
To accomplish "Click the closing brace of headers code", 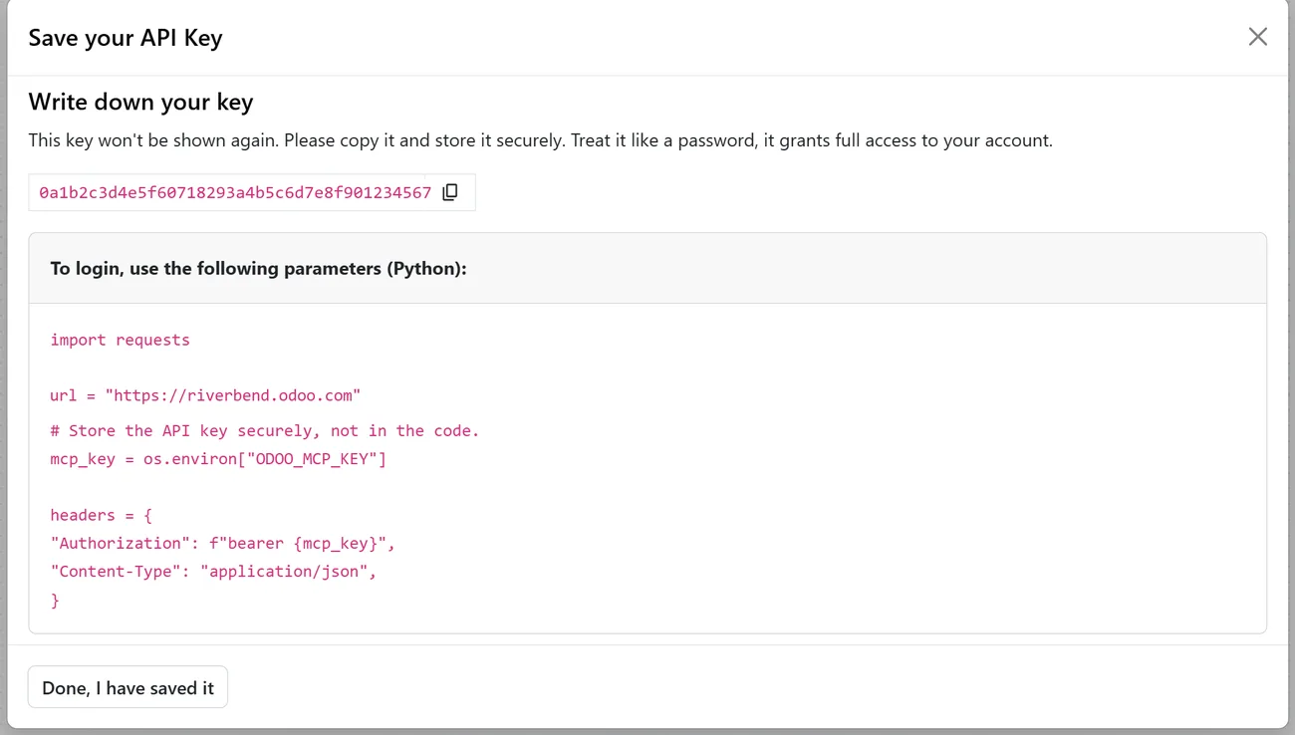I will tap(55, 601).
